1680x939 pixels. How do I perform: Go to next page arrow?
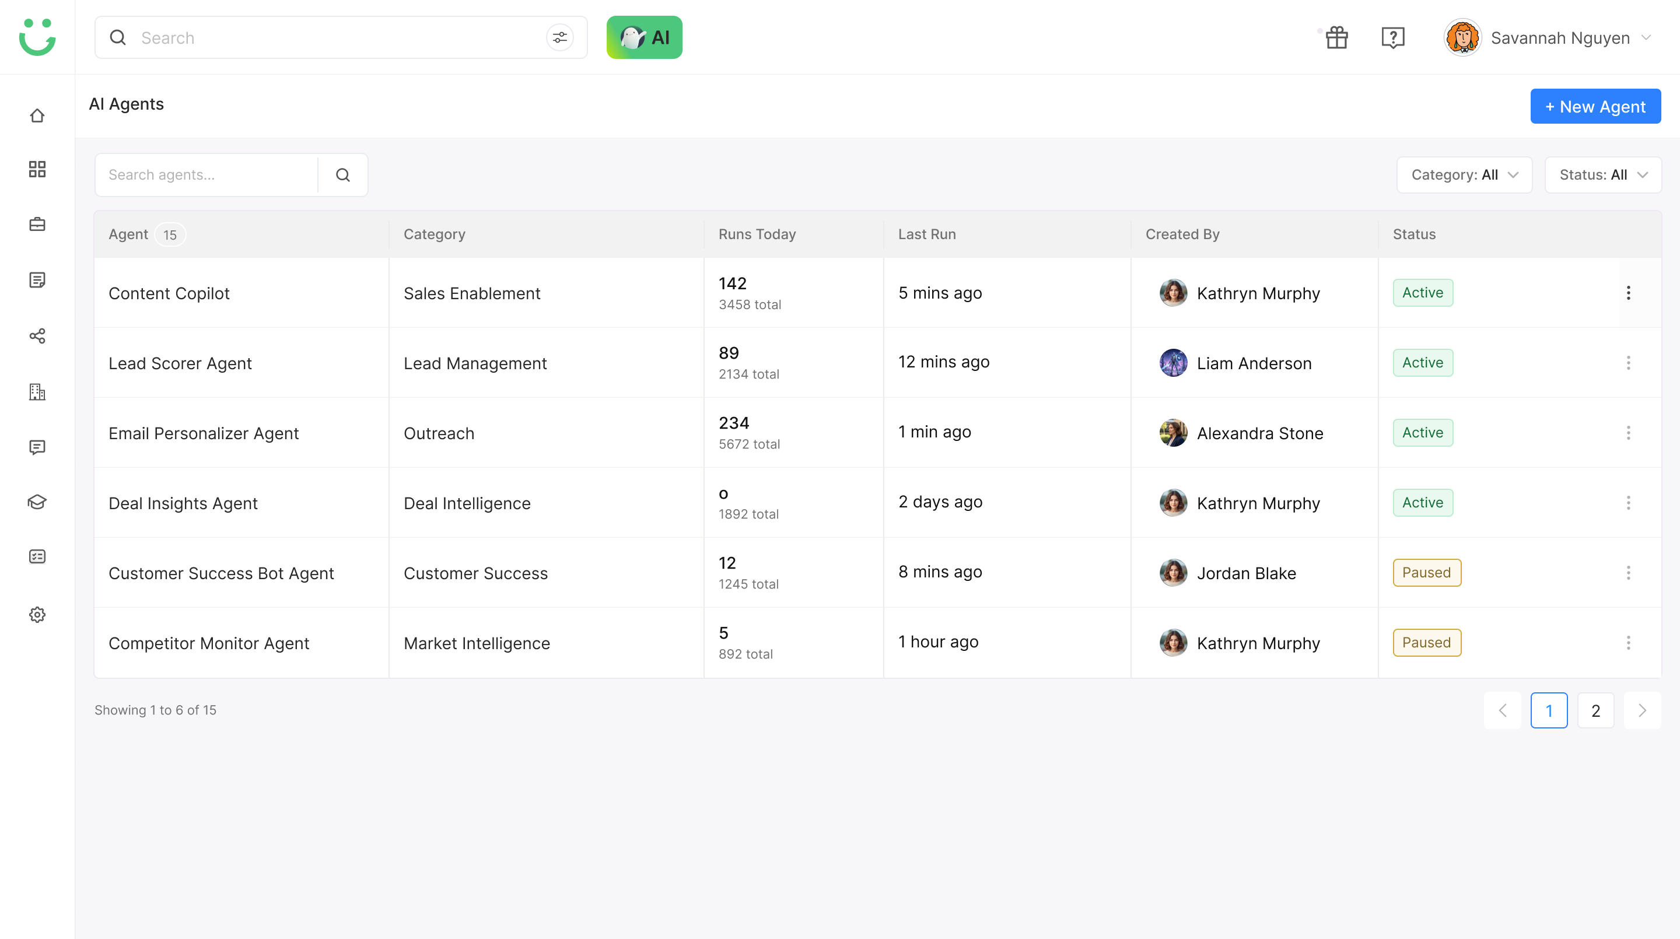tap(1642, 710)
